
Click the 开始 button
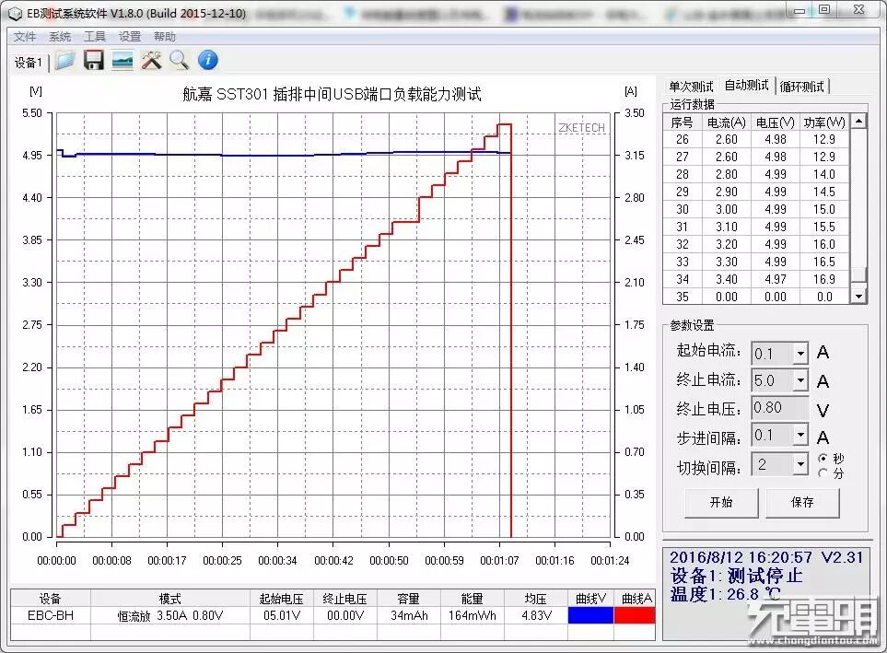point(721,503)
